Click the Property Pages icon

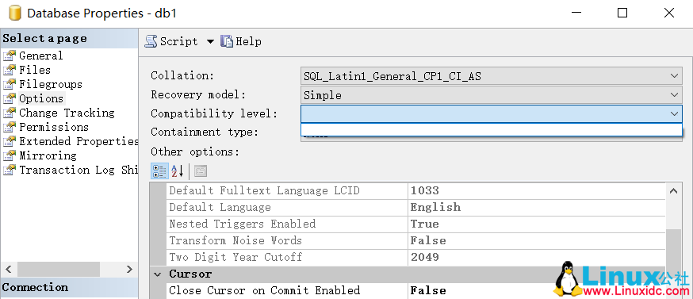coord(201,171)
